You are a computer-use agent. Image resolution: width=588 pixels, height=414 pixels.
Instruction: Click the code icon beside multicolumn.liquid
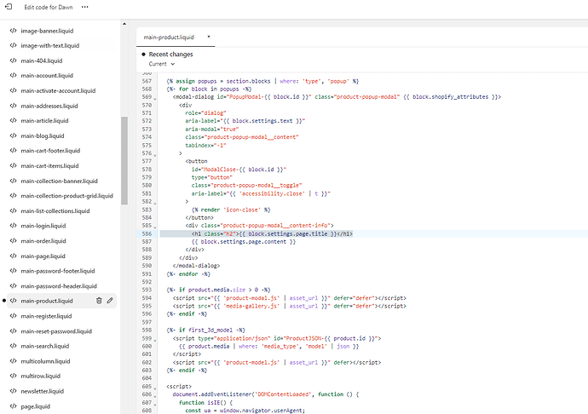tap(13, 361)
